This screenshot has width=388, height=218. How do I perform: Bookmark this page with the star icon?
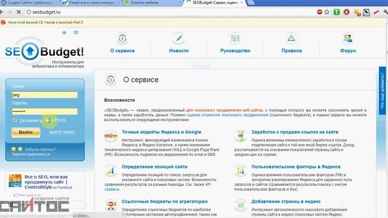click(327, 12)
